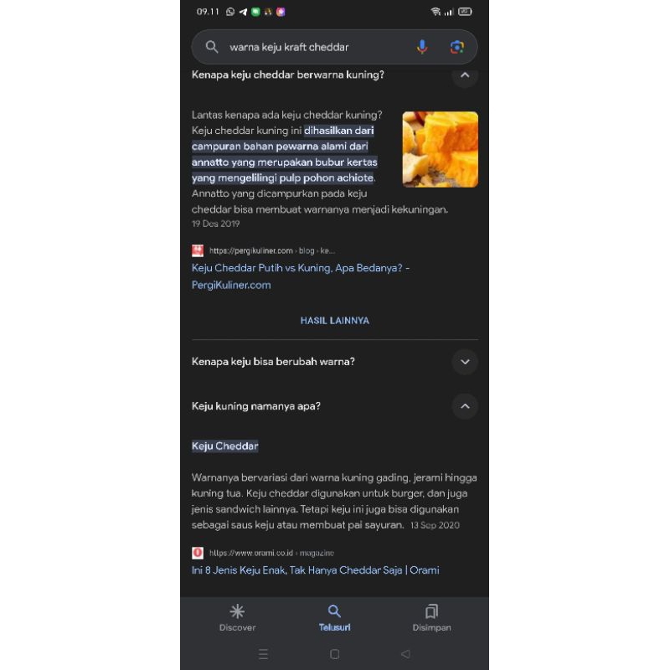
Task: Tap HASIL LAINNYA button
Action: 334,321
